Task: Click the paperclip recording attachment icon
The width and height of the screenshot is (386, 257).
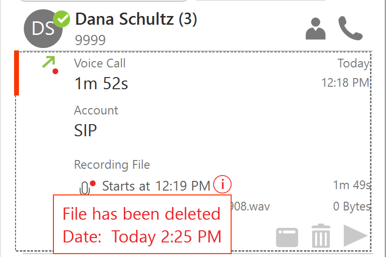Action: click(84, 188)
